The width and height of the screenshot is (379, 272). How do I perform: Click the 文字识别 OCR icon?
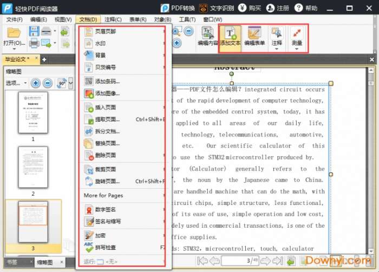click(x=203, y=8)
